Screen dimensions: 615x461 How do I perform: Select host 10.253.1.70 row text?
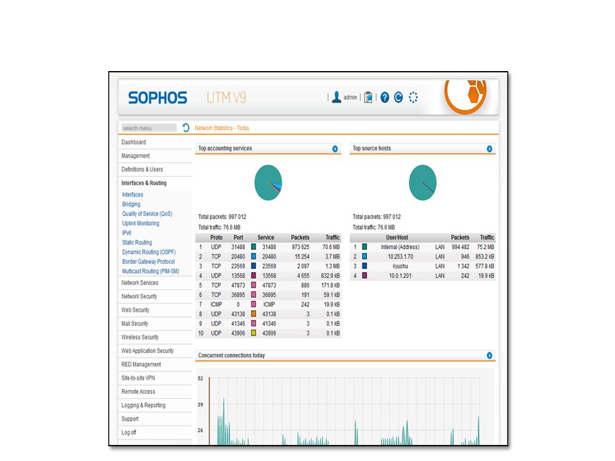click(x=400, y=257)
